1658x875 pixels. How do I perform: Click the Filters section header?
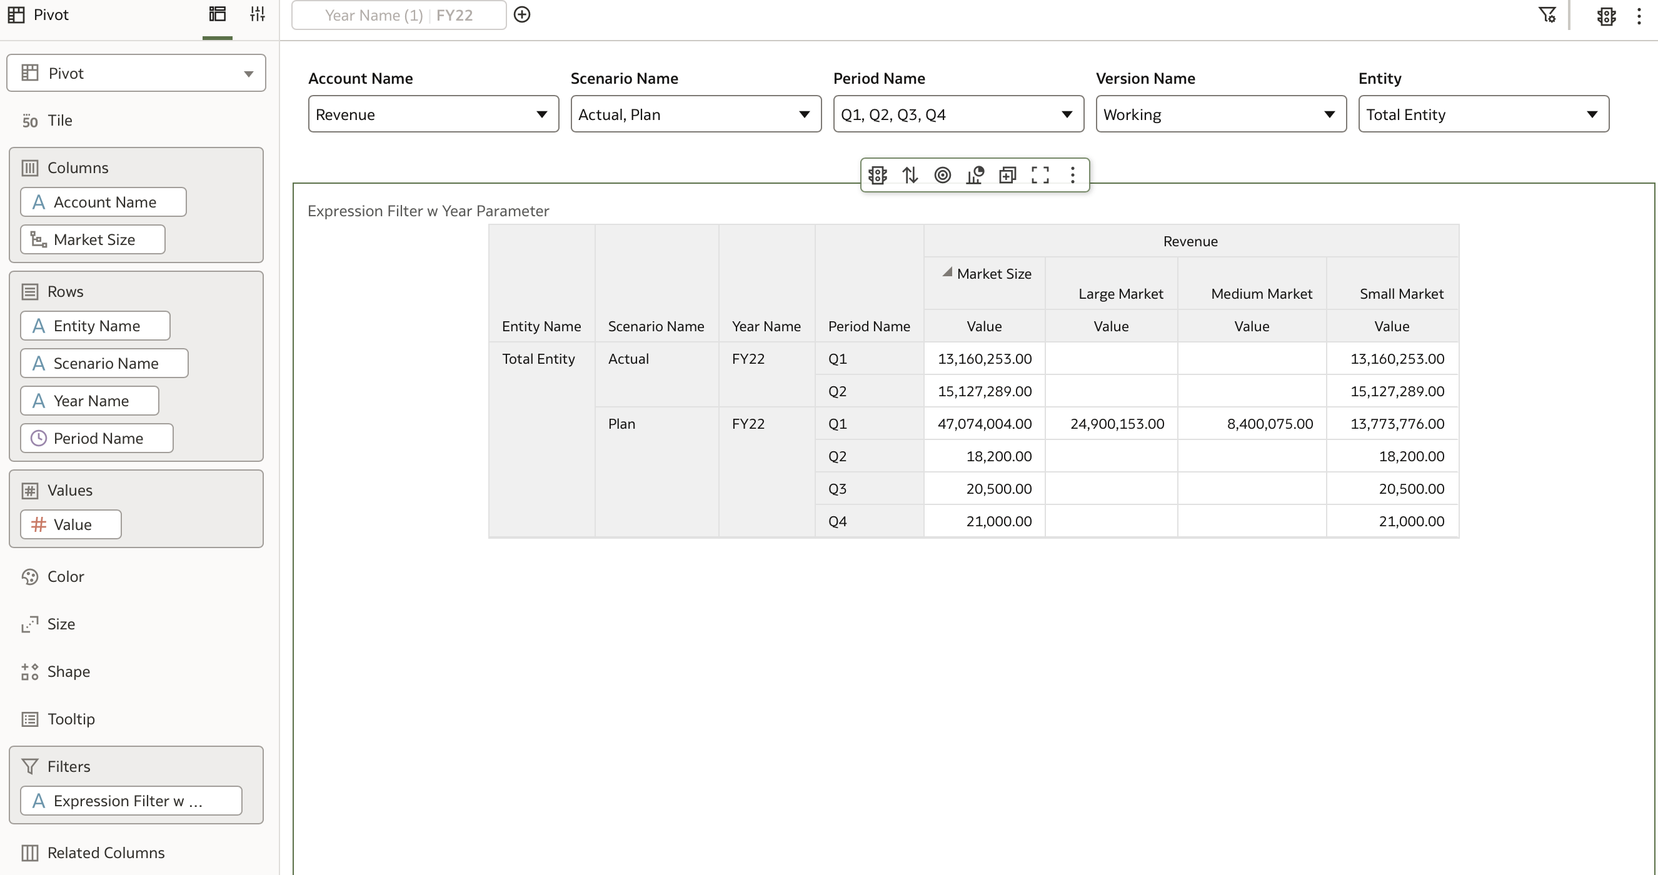[x=68, y=767]
